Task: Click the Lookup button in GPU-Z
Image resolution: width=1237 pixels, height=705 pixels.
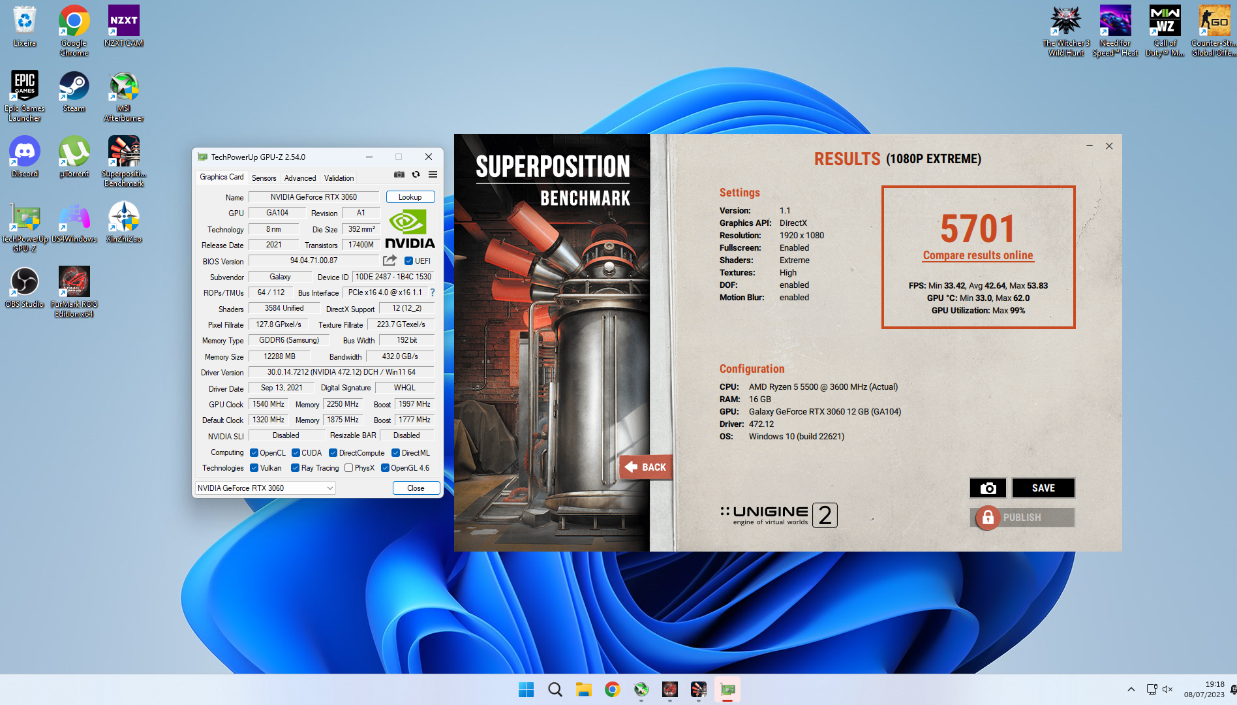Action: point(410,197)
